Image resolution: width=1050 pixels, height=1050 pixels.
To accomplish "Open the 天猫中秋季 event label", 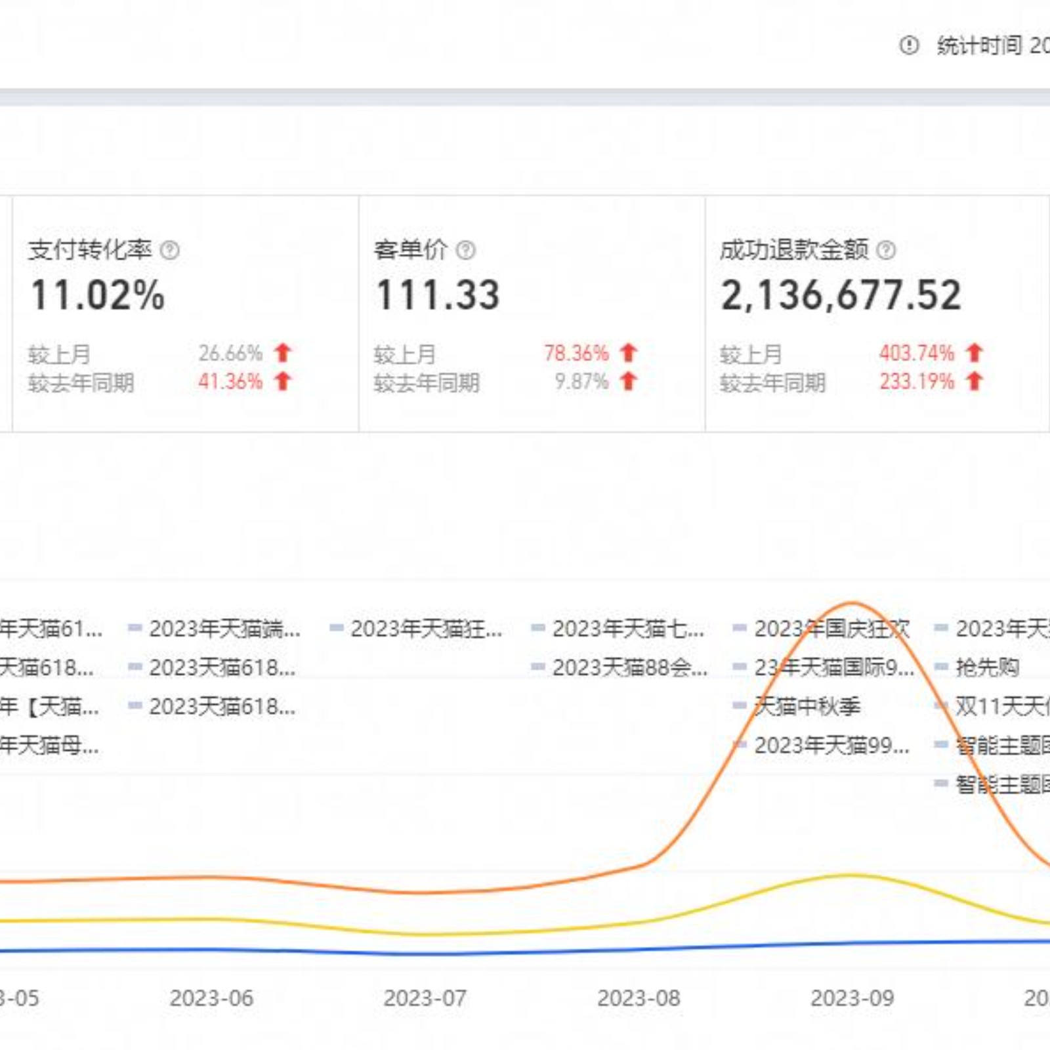I will (x=807, y=707).
